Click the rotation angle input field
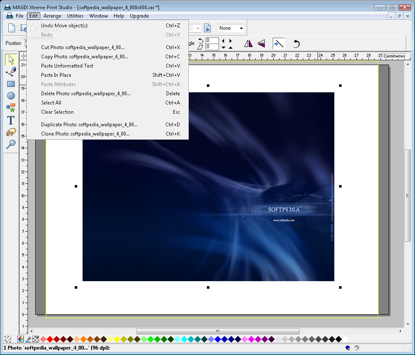415x355 pixels. (x=212, y=41)
